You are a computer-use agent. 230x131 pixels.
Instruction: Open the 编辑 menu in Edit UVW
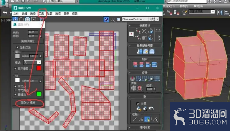24,14
